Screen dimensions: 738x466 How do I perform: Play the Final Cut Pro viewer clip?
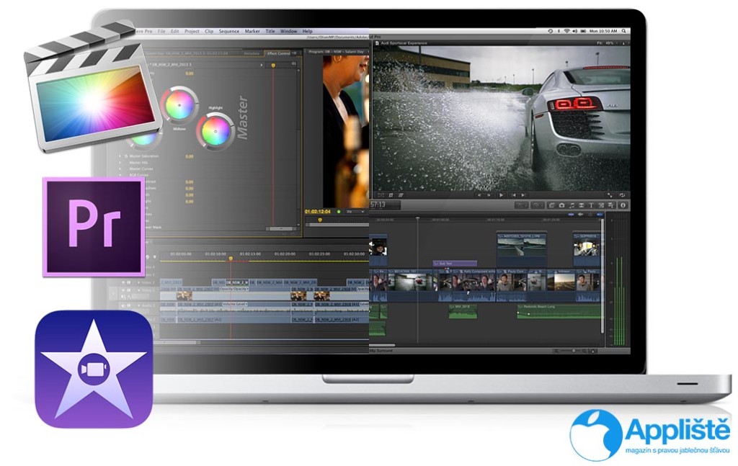pyautogui.click(x=502, y=195)
